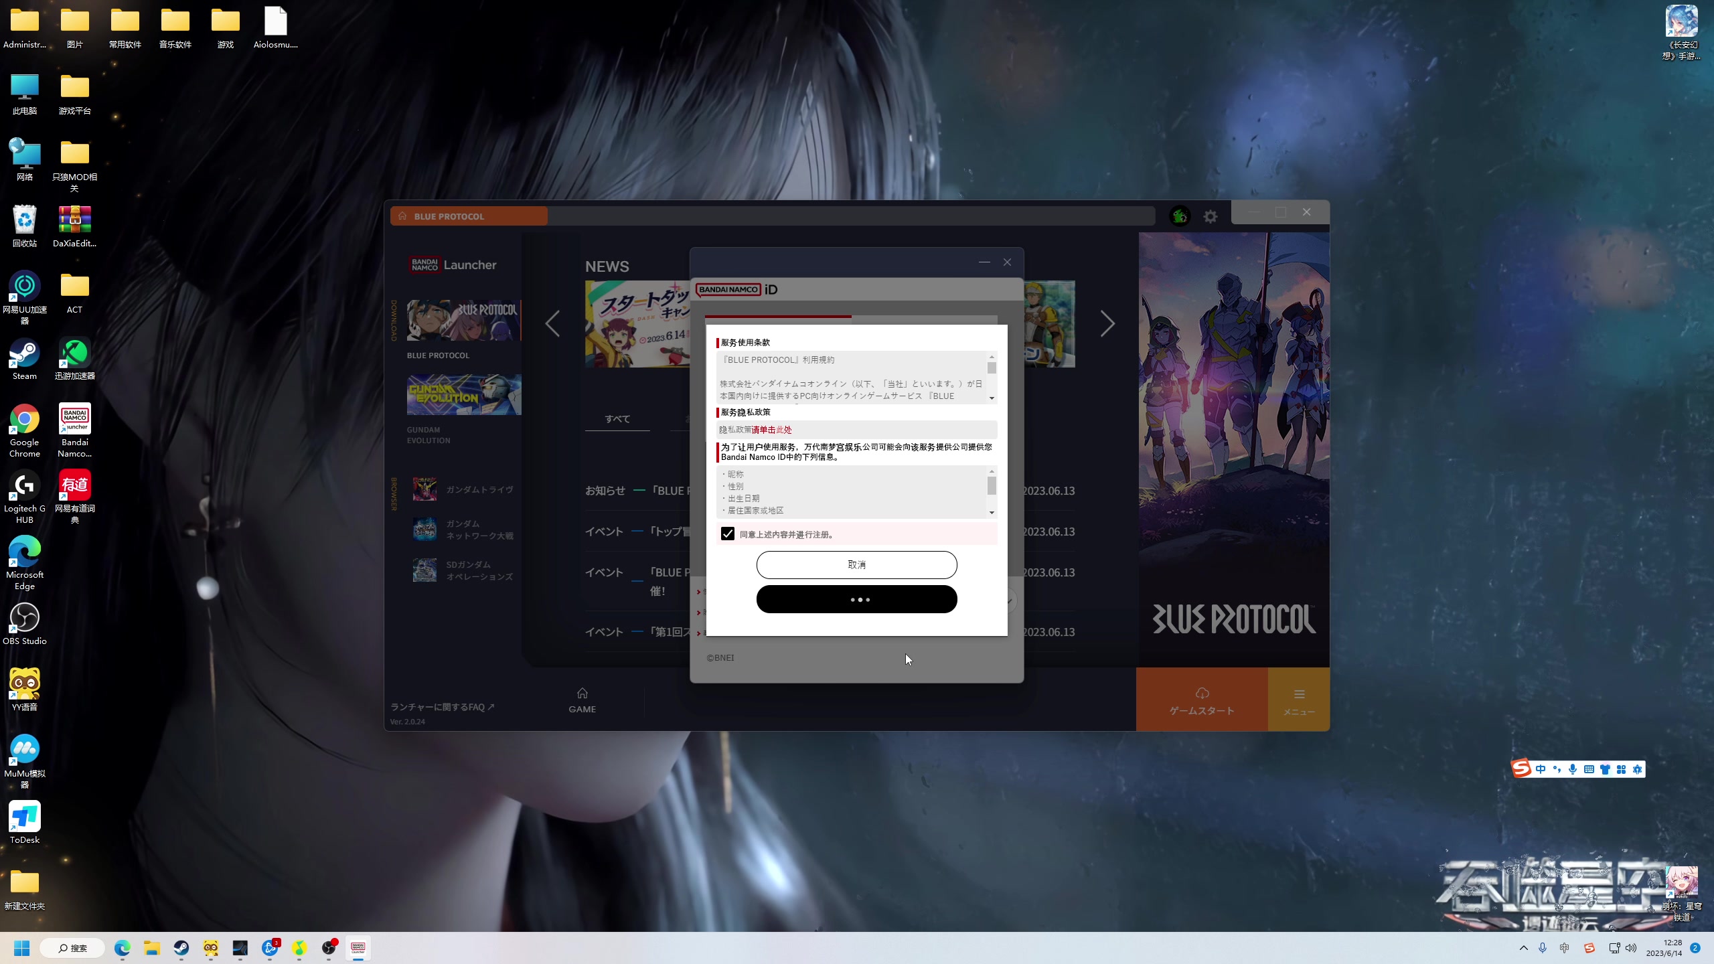Open File Explorer from taskbar

click(152, 948)
